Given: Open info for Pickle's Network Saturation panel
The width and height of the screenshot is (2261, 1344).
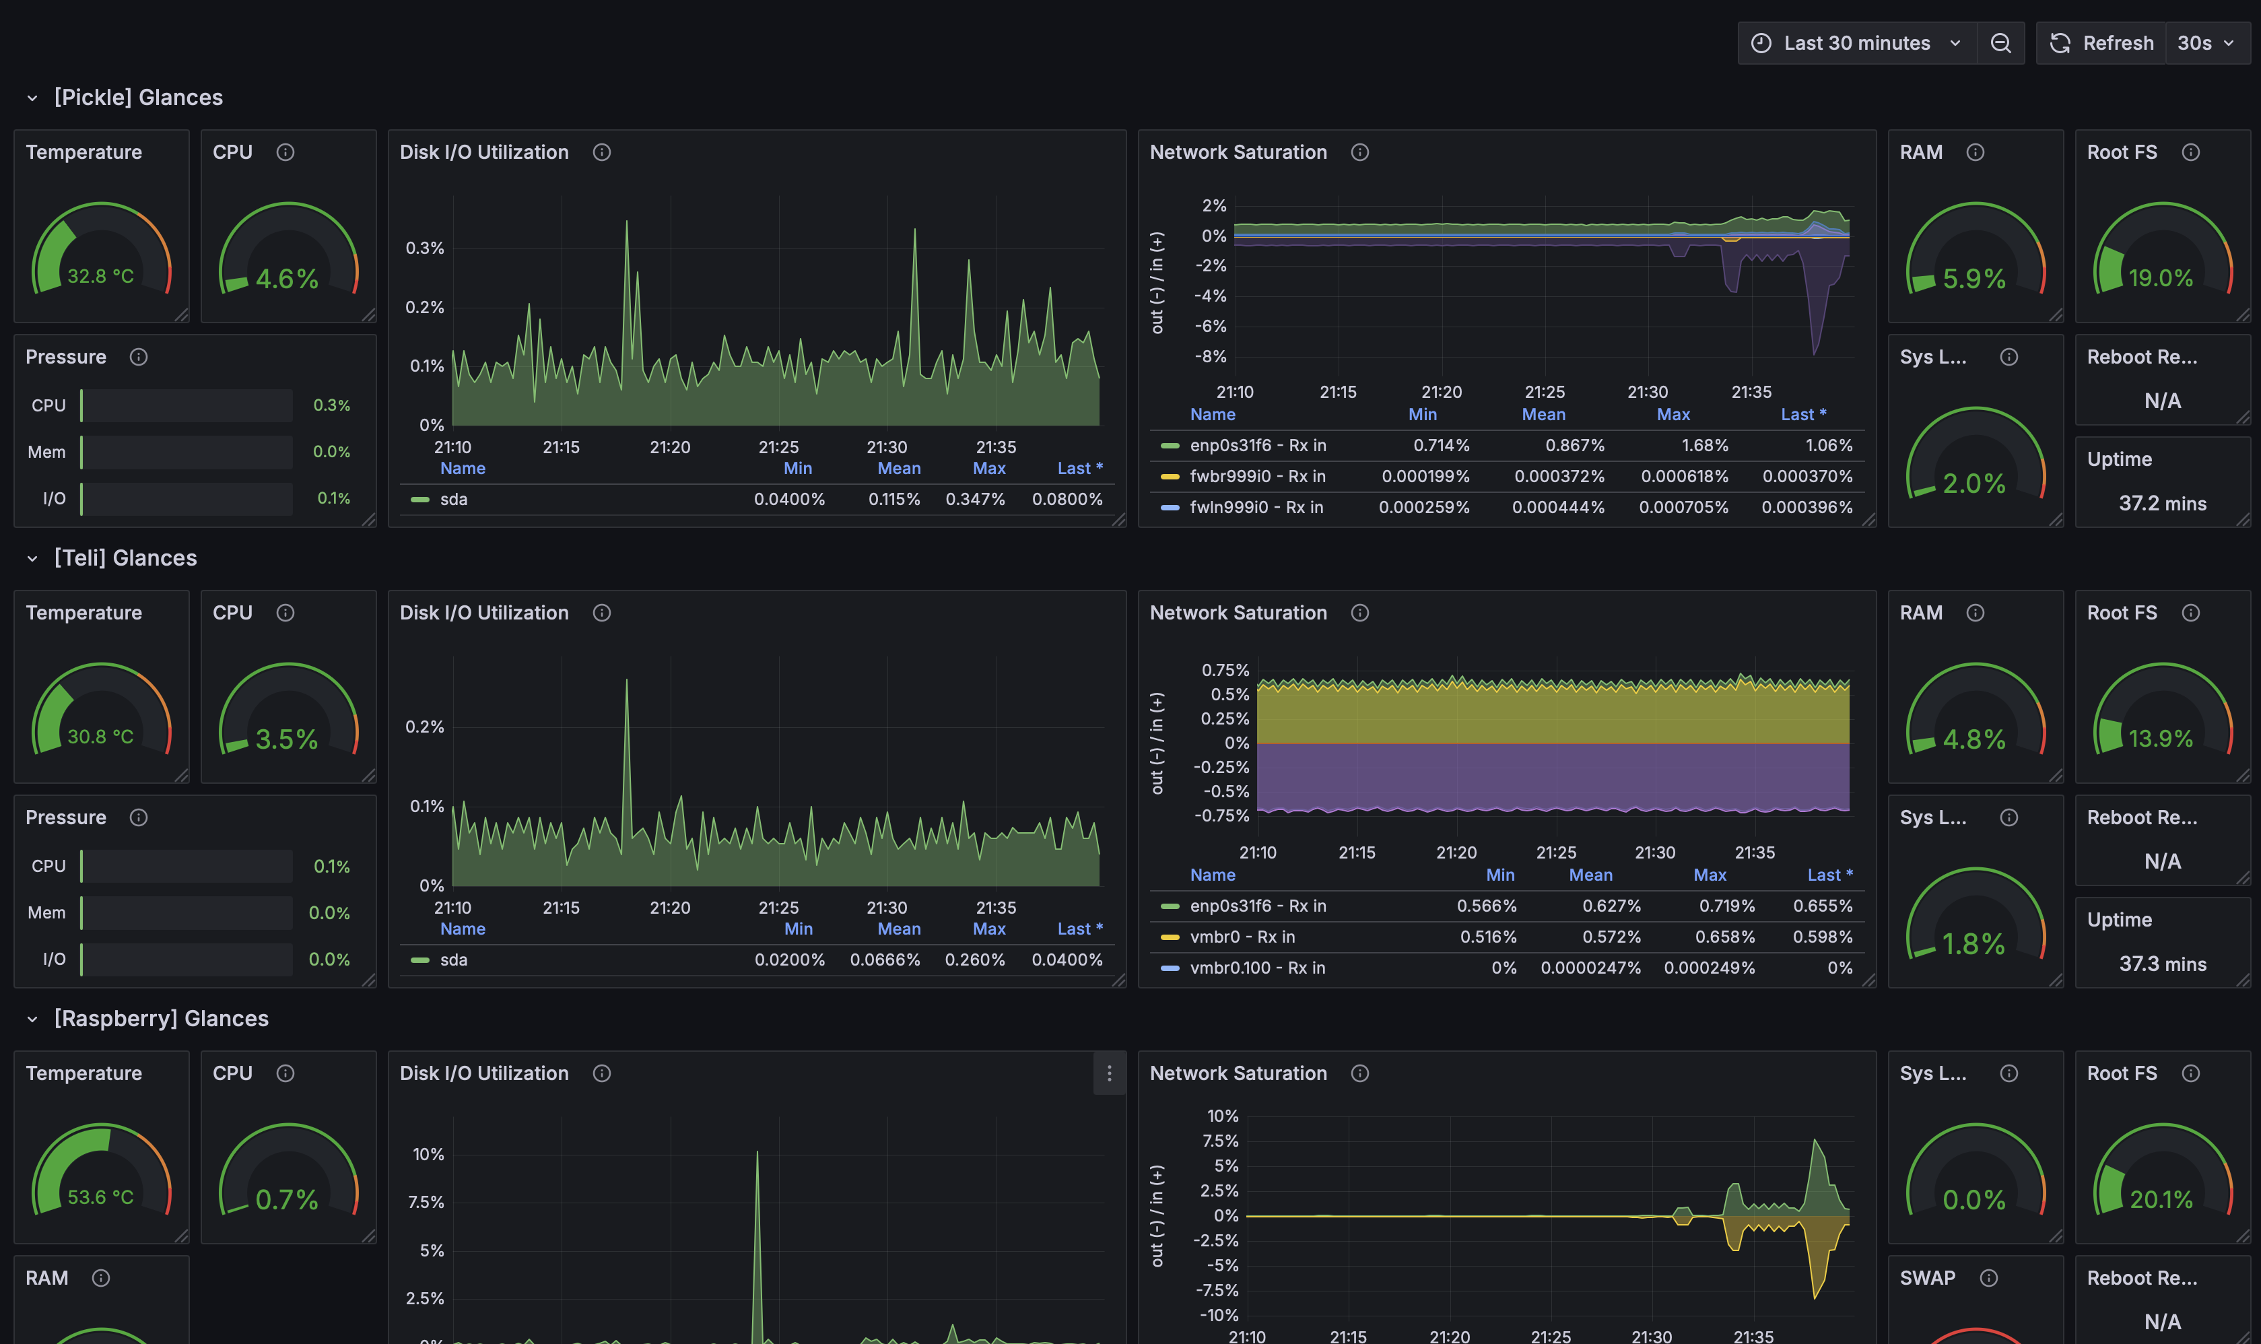Looking at the screenshot, I should tap(1360, 152).
